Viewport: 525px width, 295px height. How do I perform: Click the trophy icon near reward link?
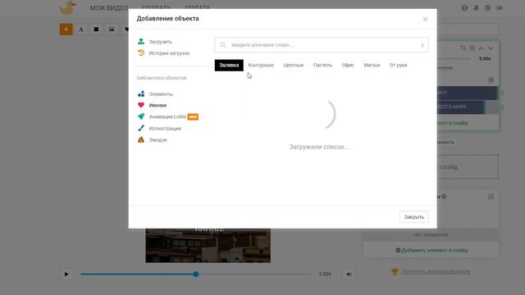395,271
